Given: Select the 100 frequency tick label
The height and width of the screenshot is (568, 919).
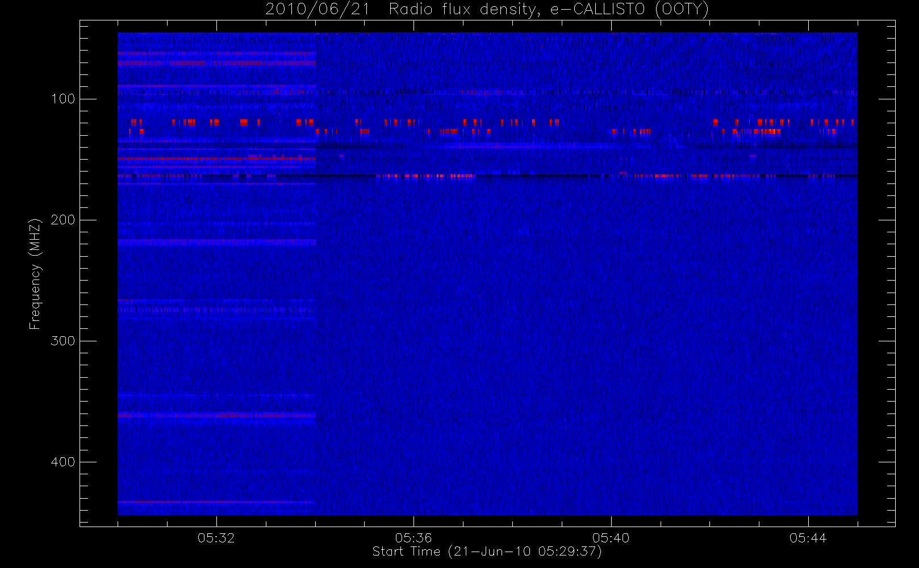Looking at the screenshot, I should [x=62, y=99].
